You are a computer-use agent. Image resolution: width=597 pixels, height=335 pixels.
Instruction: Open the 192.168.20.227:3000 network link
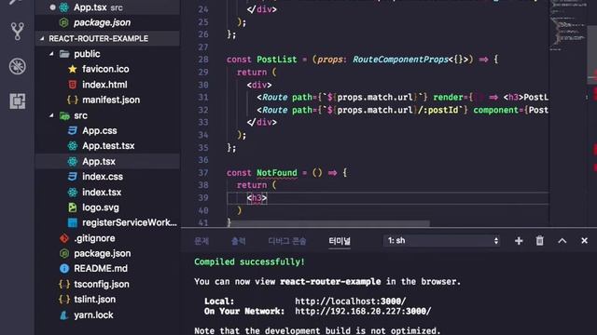[363, 311]
